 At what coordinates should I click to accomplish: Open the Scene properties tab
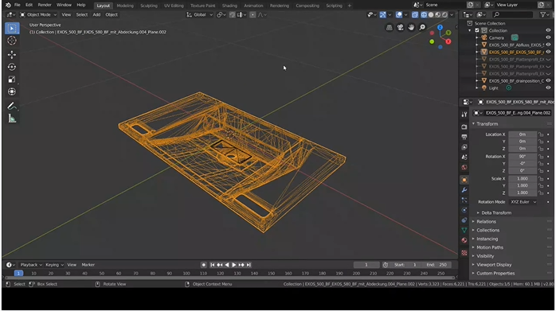point(464,157)
